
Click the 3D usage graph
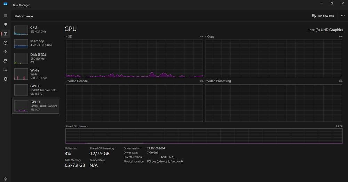[134, 58]
